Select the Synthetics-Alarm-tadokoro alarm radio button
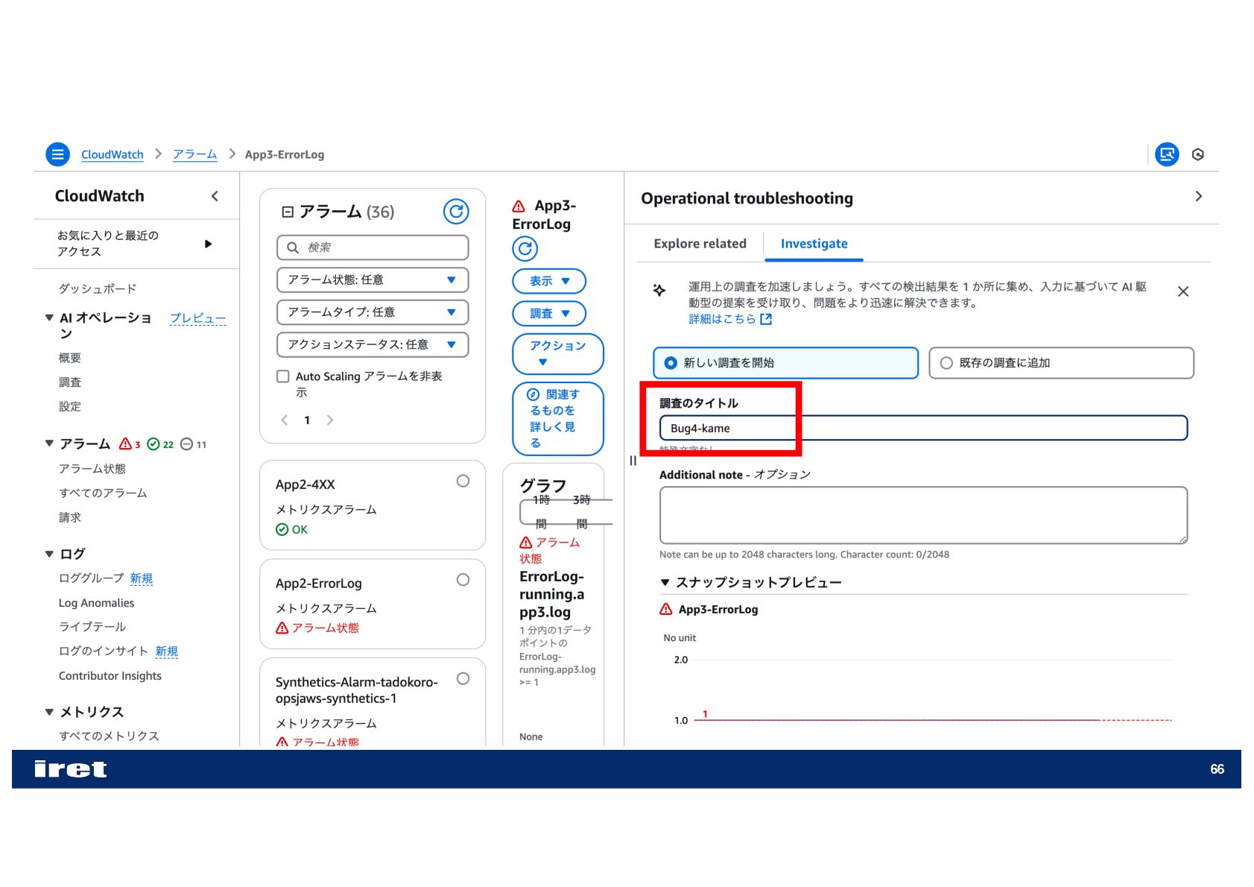1254x887 pixels. (463, 678)
